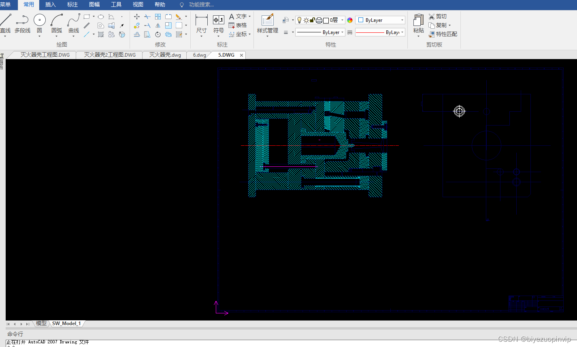Select the 直线 line drawing tool
577x347 pixels.
click(x=6, y=24)
